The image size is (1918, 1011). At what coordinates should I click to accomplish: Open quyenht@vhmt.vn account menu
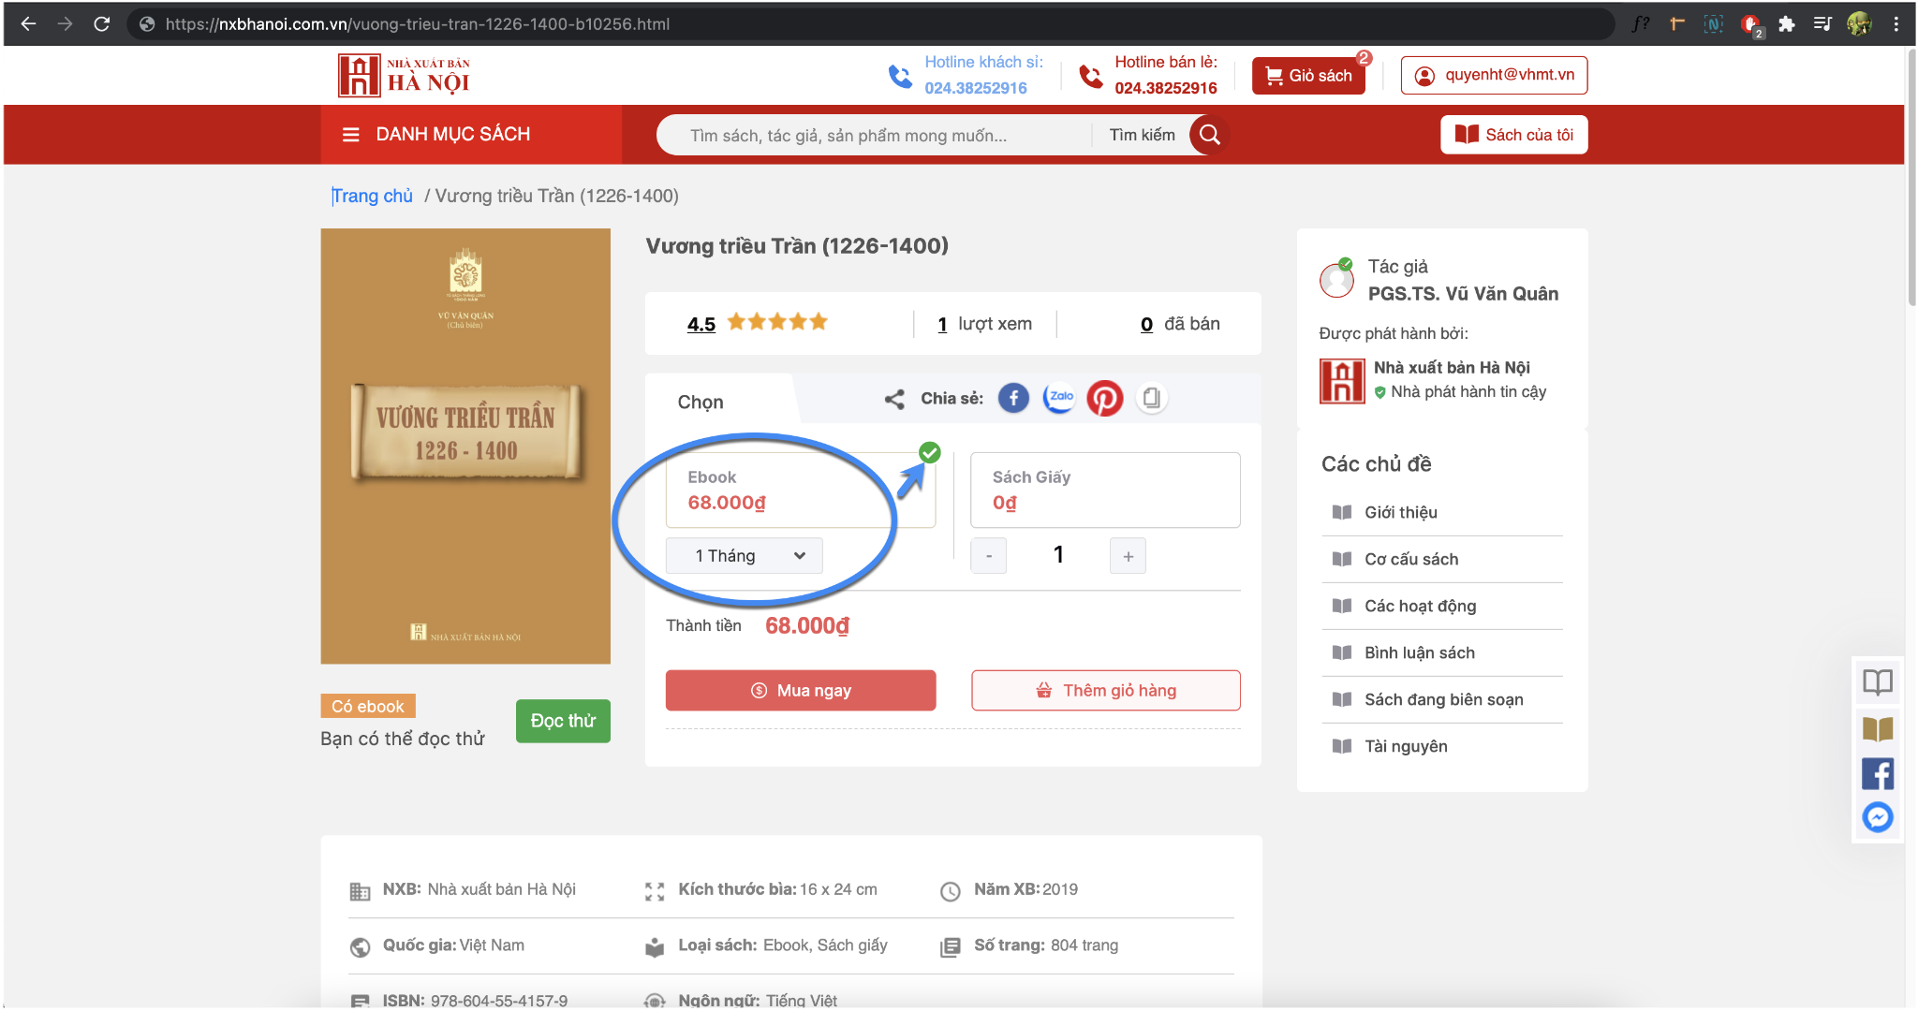tap(1494, 75)
